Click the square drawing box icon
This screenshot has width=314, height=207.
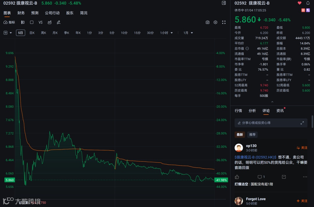pyautogui.click(x=32, y=22)
